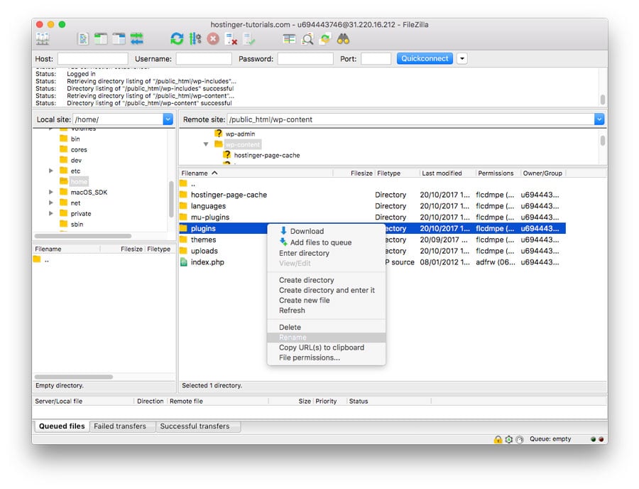Screen dimensions: 639x489
Task: Focus the Host input field
Action: point(92,59)
